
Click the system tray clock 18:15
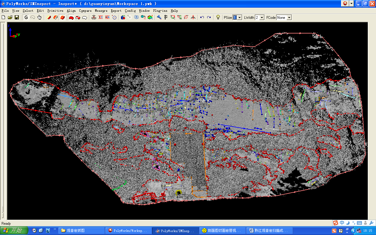coord(368,231)
